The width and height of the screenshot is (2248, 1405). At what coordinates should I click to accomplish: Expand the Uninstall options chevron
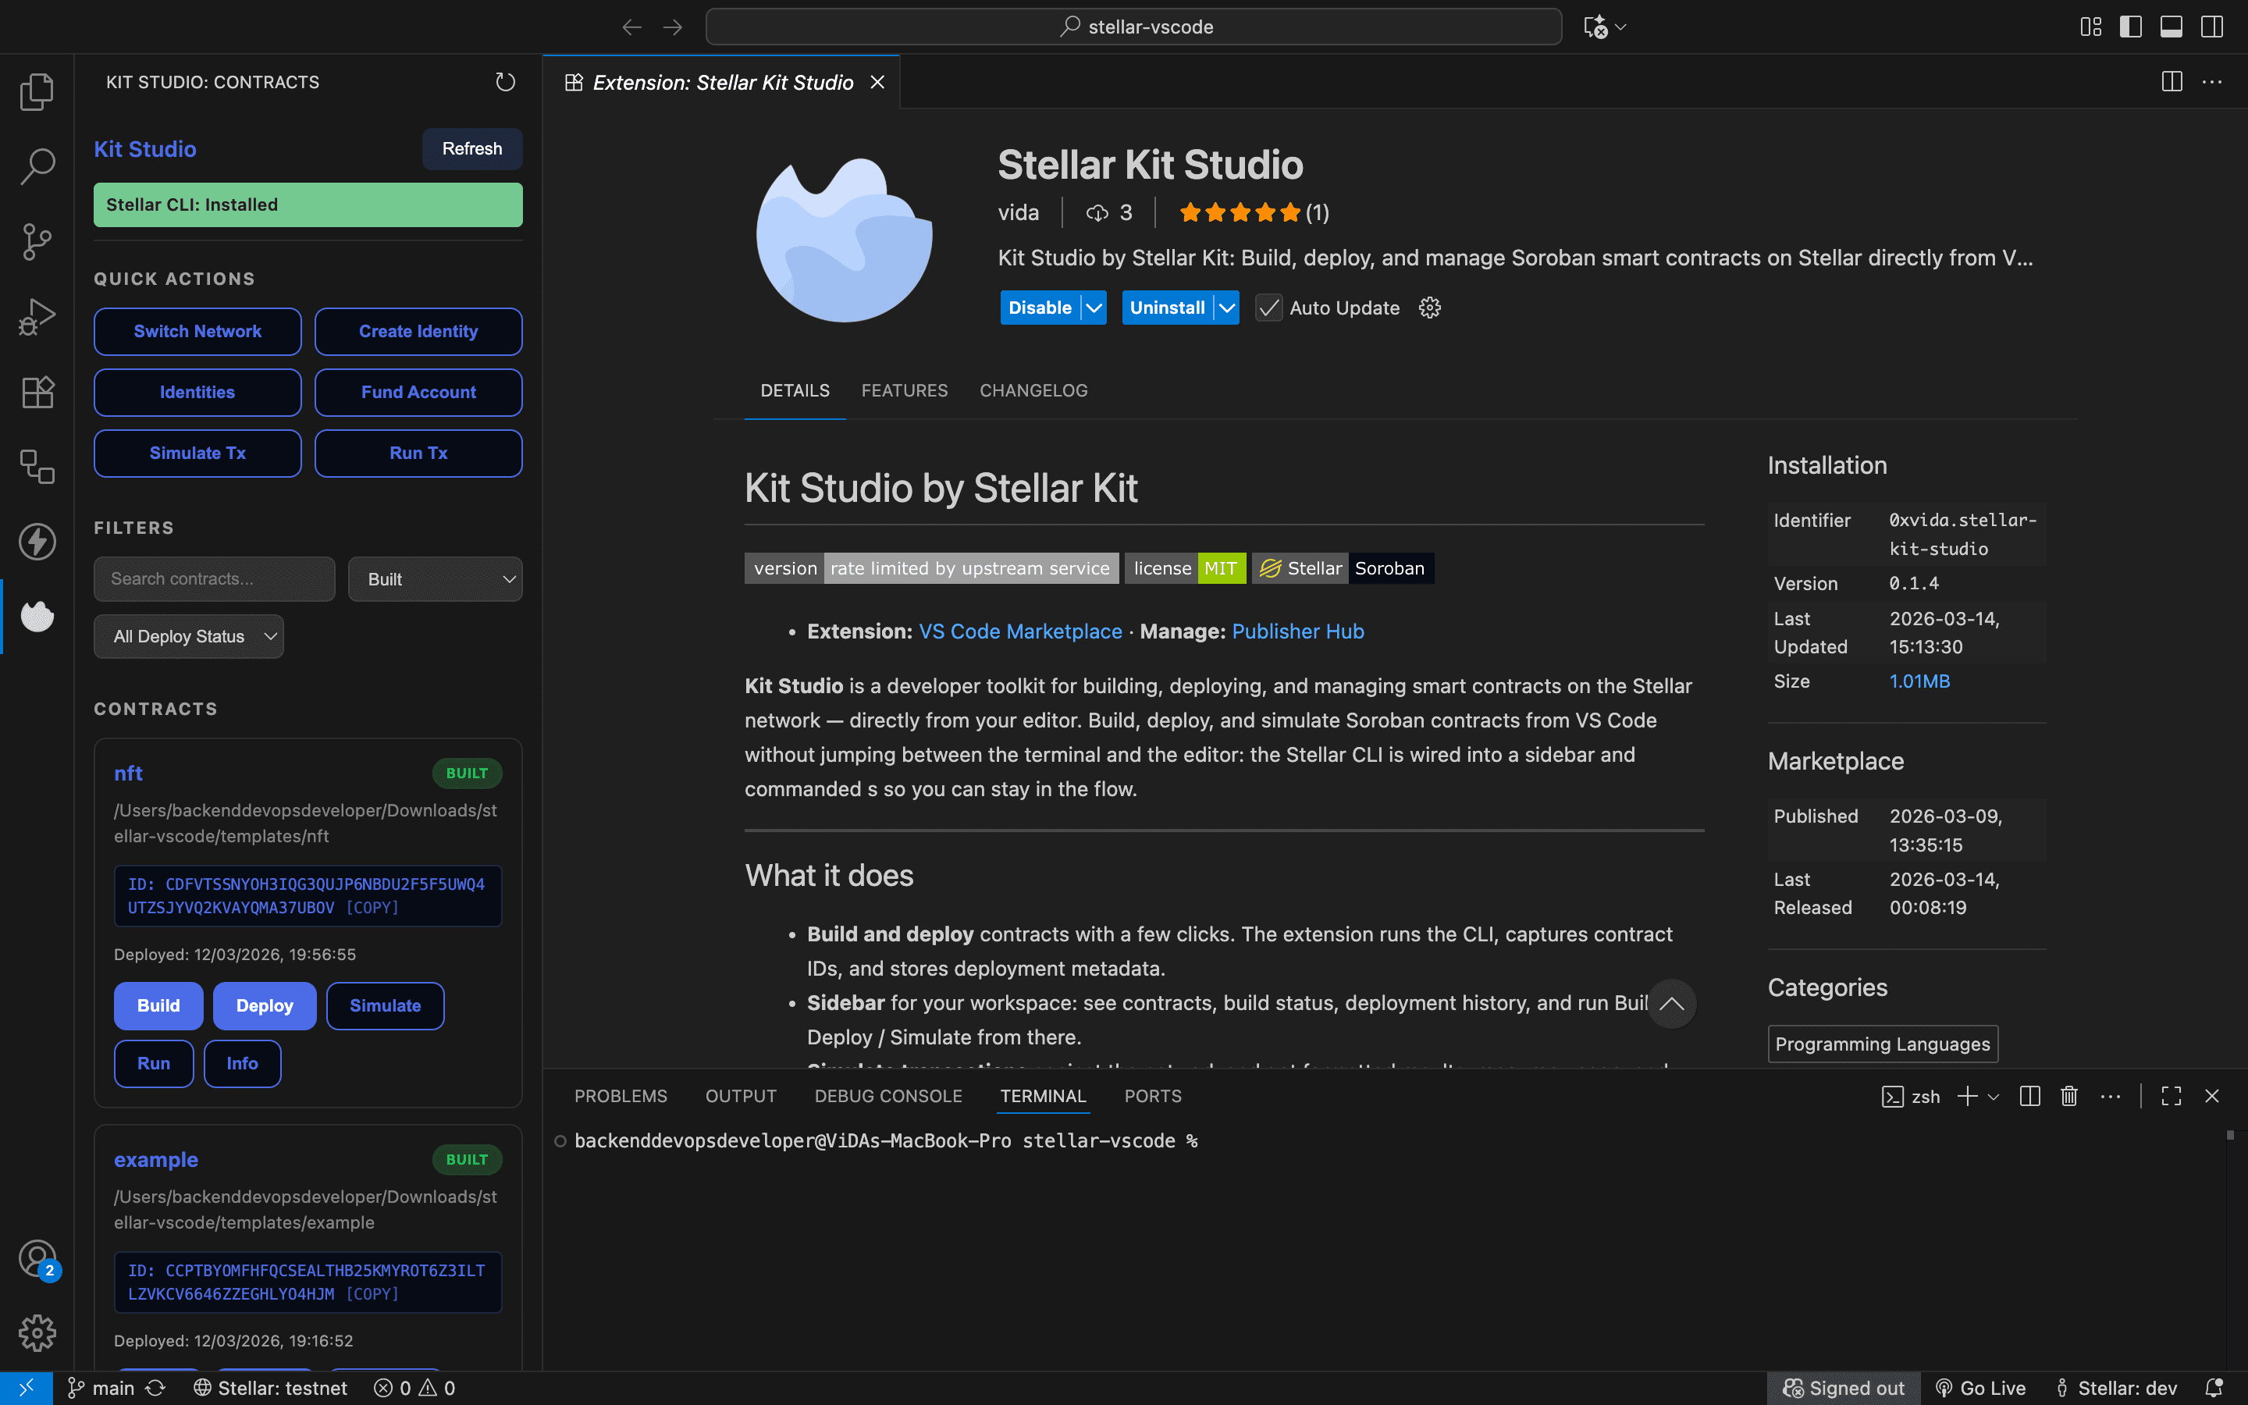(1228, 308)
